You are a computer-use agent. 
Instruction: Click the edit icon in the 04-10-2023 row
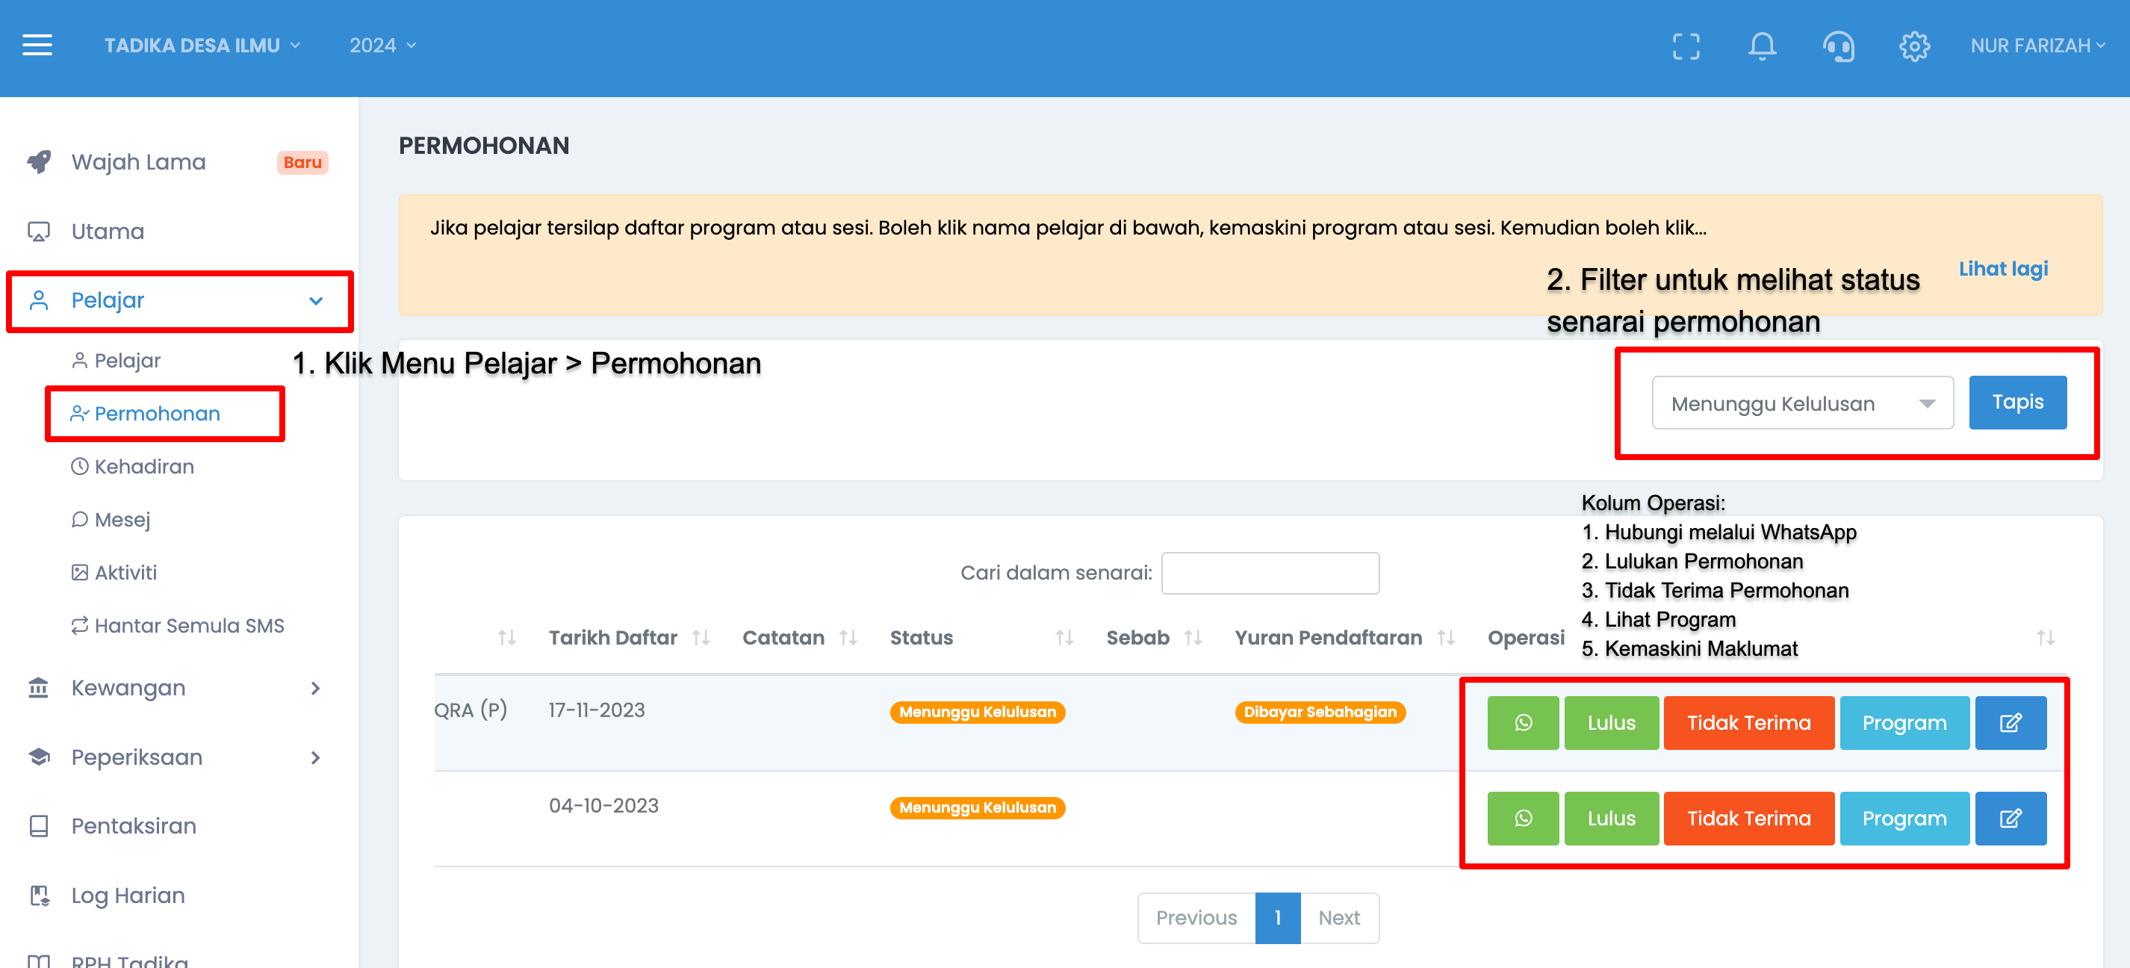2011,819
